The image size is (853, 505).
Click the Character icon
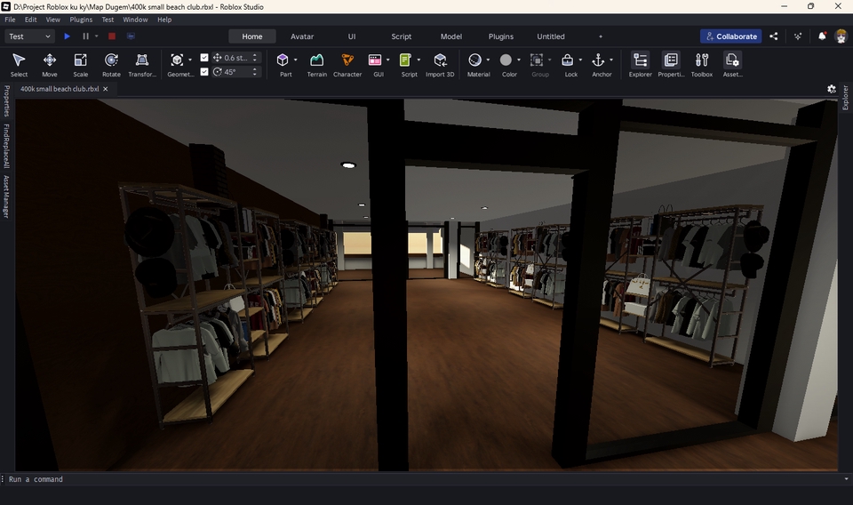[x=347, y=64]
